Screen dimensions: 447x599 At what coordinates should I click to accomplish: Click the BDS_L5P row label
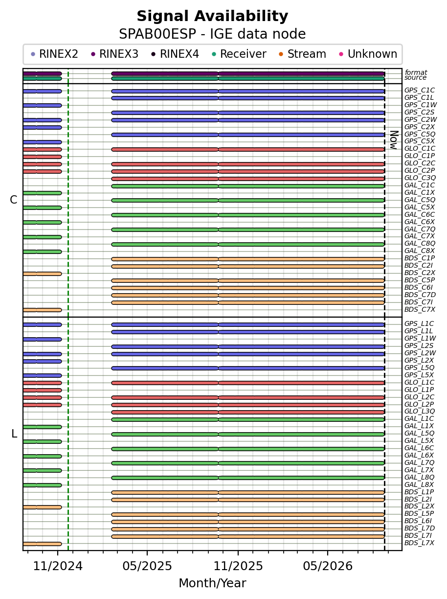click(419, 514)
